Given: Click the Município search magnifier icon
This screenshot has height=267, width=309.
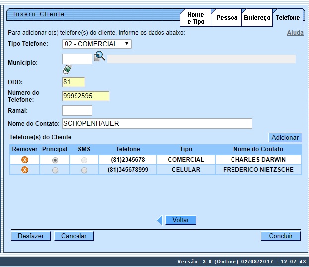Looking at the screenshot, I should [x=100, y=57].
